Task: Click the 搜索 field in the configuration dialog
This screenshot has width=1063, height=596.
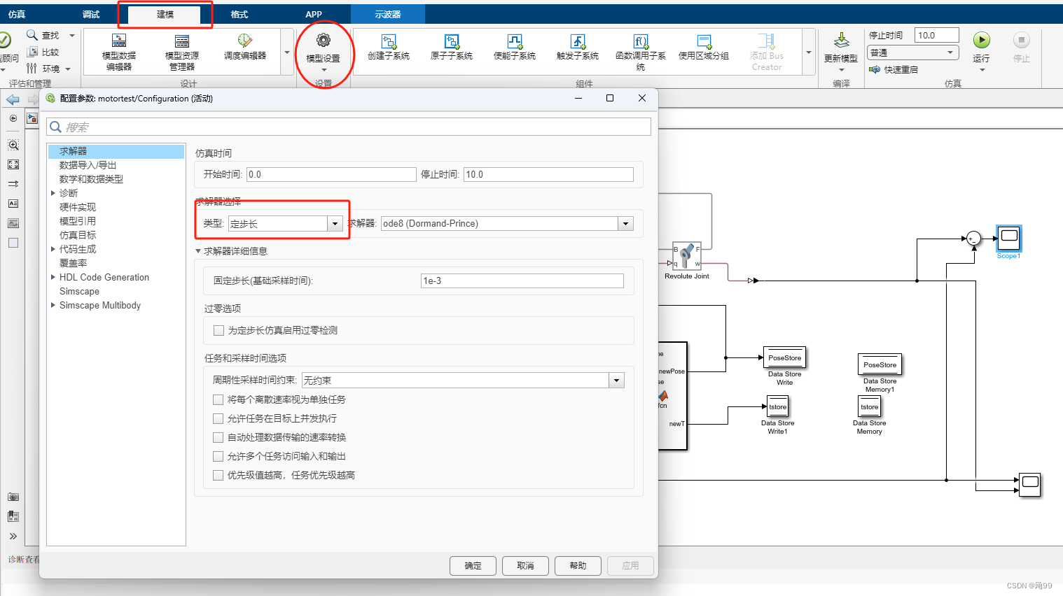Action: pyautogui.click(x=349, y=127)
